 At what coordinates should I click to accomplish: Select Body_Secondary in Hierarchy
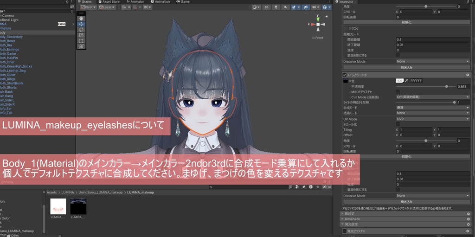11,37
